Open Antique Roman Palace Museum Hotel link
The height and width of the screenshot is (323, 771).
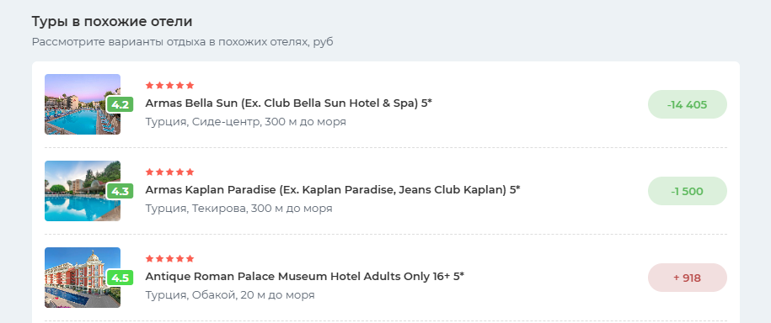coord(305,277)
